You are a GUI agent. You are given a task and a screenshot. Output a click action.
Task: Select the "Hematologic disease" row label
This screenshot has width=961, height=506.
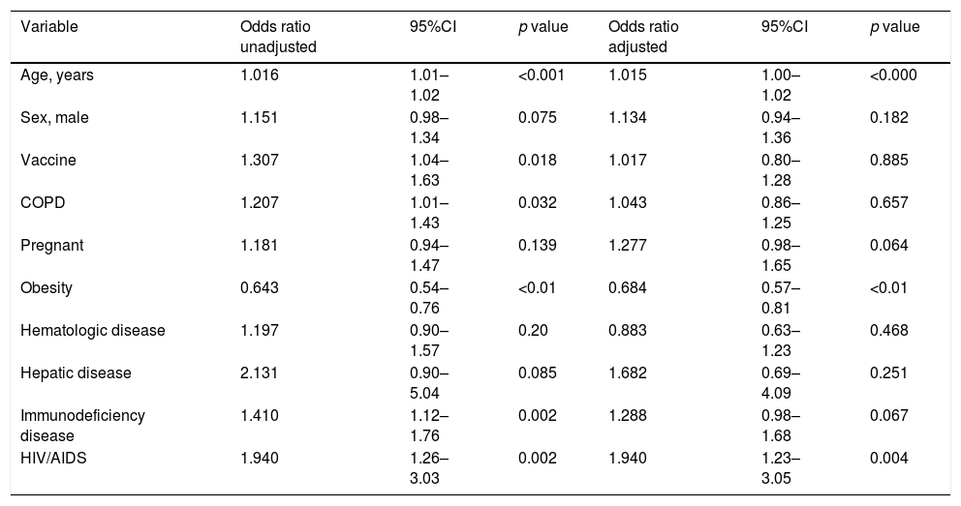(x=93, y=331)
